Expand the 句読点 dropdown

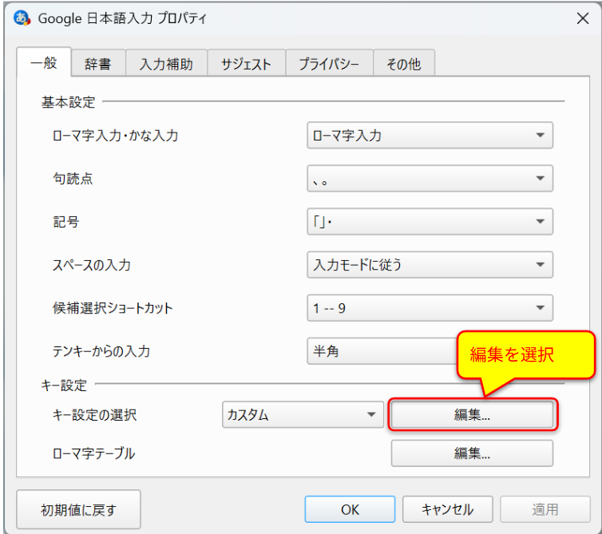430,178
